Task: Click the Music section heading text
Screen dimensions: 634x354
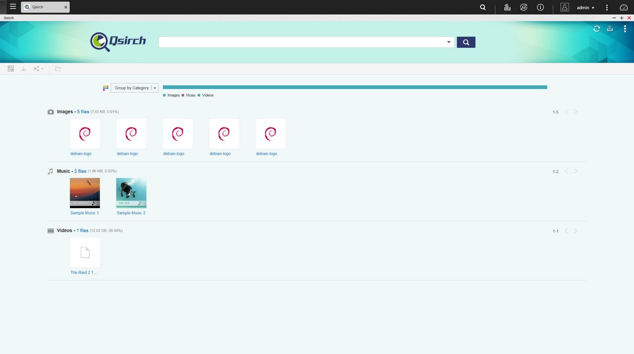Action: pyautogui.click(x=63, y=171)
